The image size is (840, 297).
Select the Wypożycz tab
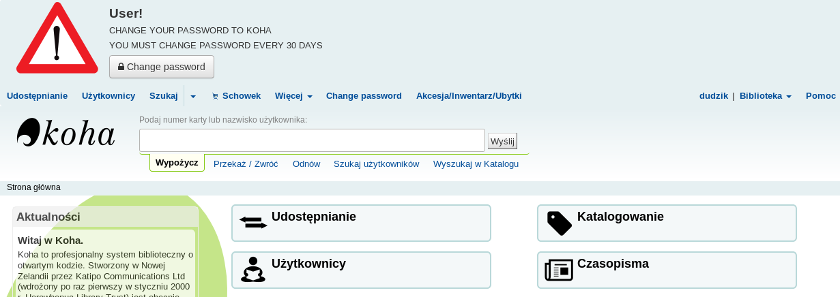[177, 163]
